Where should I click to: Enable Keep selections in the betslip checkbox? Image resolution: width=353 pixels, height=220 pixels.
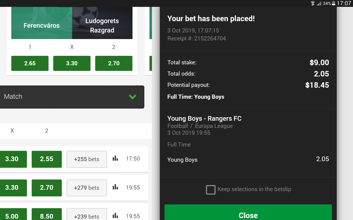[x=211, y=190]
